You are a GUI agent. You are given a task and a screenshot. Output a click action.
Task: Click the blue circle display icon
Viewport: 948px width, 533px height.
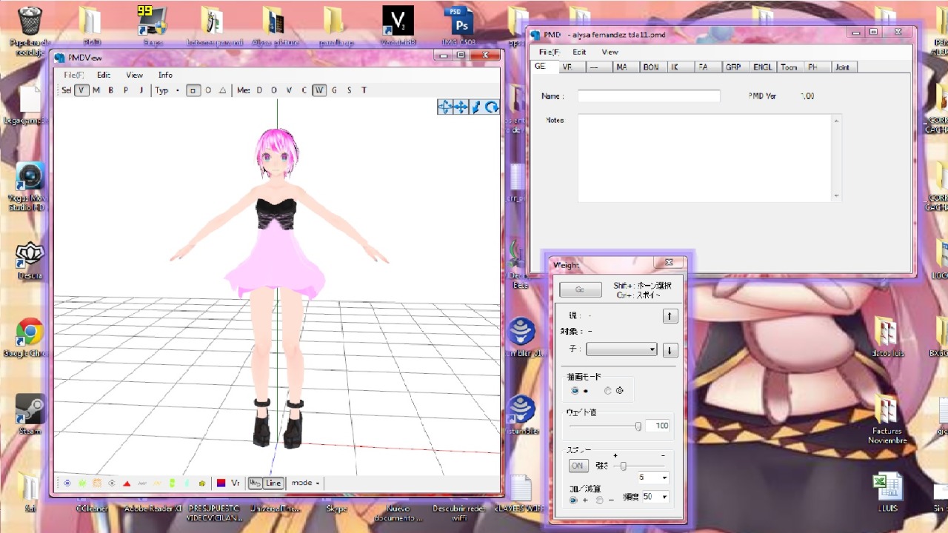[67, 483]
